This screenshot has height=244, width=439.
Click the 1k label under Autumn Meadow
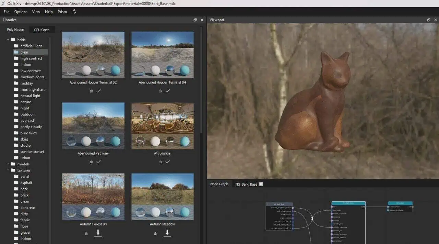155,234
